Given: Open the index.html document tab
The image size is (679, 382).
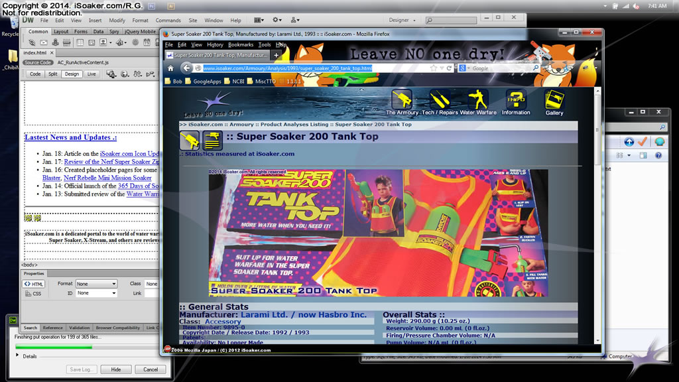Looking at the screenshot, I should coord(34,52).
